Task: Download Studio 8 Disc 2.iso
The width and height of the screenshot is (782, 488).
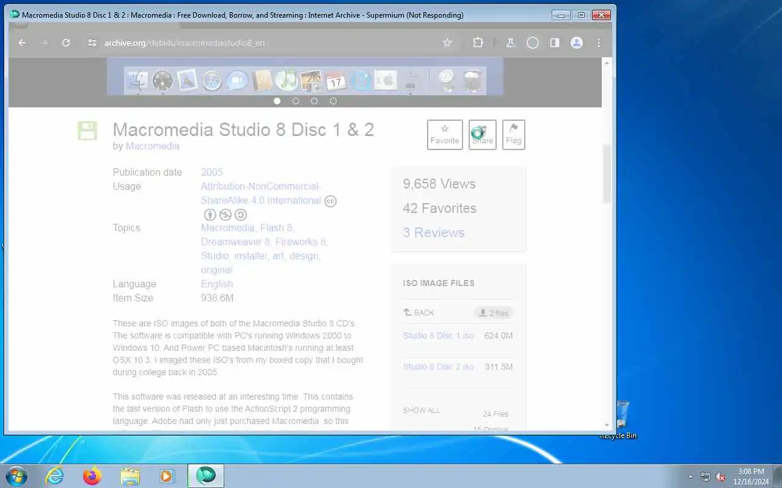Action: tap(438, 367)
